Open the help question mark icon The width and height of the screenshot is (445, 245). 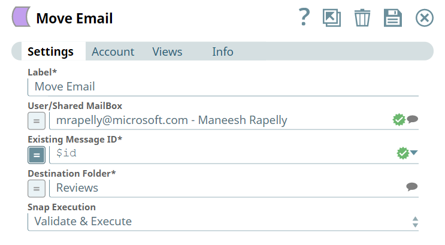tap(304, 17)
